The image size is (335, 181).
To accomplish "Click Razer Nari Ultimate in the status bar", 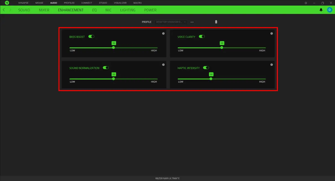I will click(x=167, y=178).
